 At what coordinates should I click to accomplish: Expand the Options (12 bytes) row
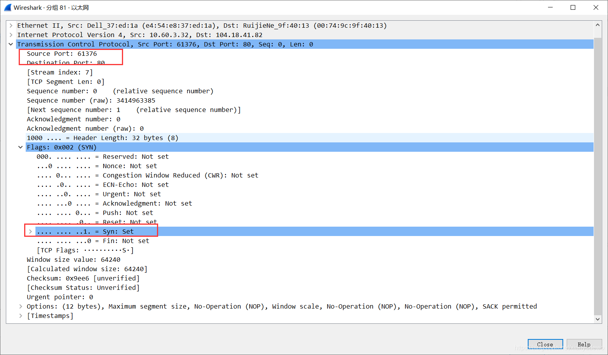coord(21,306)
